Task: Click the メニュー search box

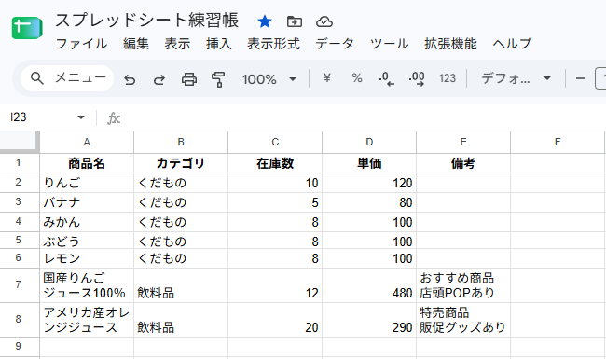Action: [x=67, y=78]
